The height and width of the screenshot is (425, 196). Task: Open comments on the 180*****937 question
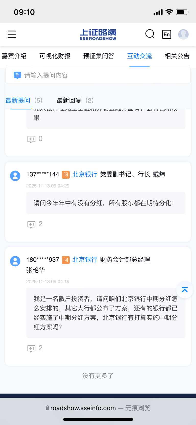(31, 348)
